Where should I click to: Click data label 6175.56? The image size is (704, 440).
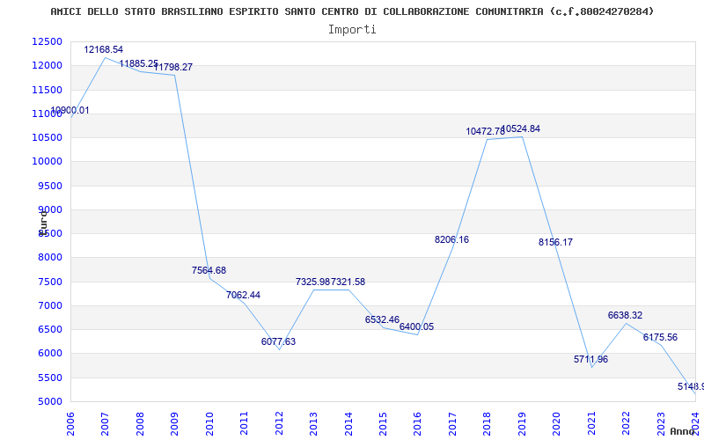pos(660,337)
